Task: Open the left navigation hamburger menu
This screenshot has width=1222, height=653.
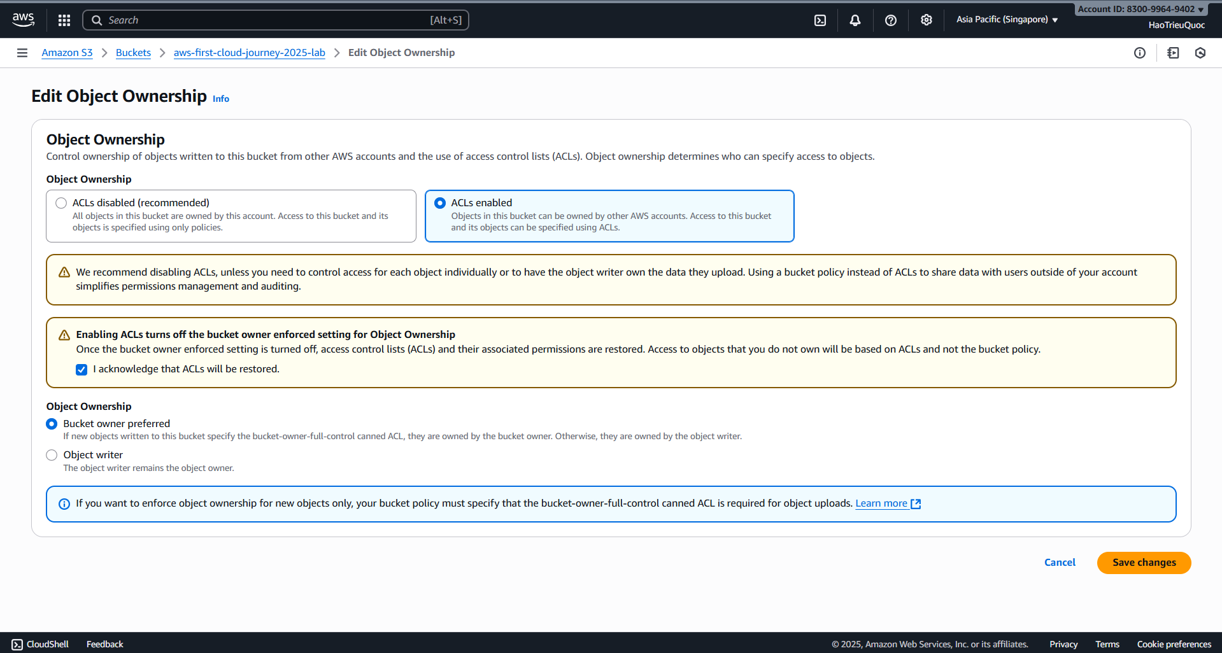Action: click(22, 53)
